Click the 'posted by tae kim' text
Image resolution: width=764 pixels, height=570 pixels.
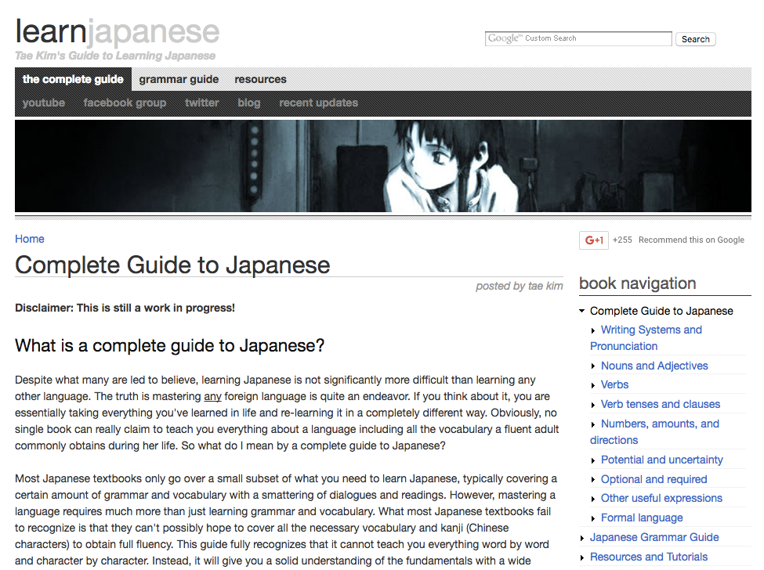point(520,286)
